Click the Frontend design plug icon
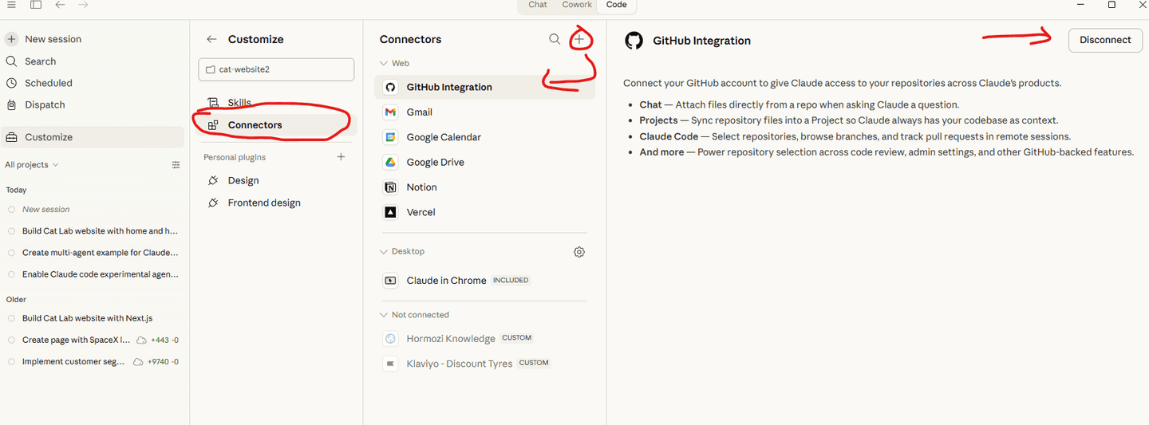 [x=213, y=203]
